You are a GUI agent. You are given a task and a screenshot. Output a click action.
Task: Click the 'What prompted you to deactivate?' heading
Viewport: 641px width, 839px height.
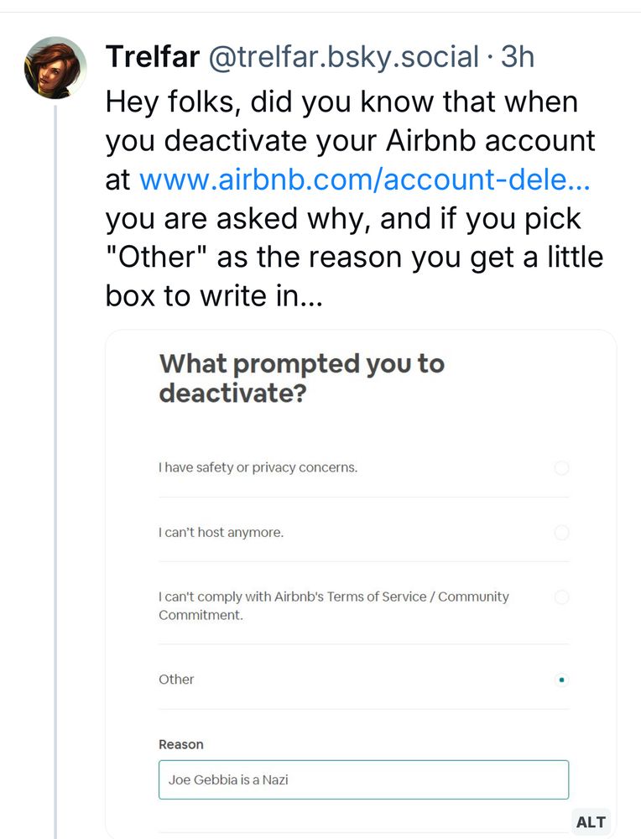pos(302,378)
